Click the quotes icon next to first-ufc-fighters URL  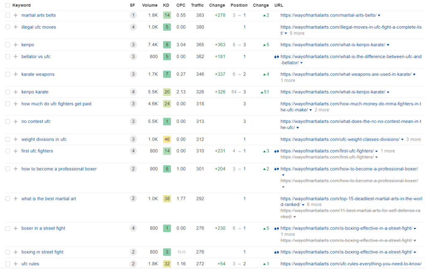pyautogui.click(x=276, y=151)
